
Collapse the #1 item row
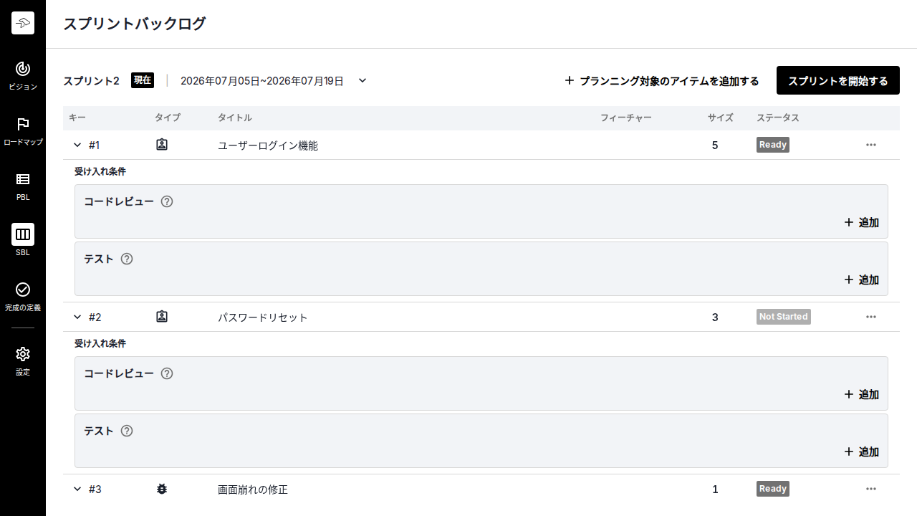[77, 145]
